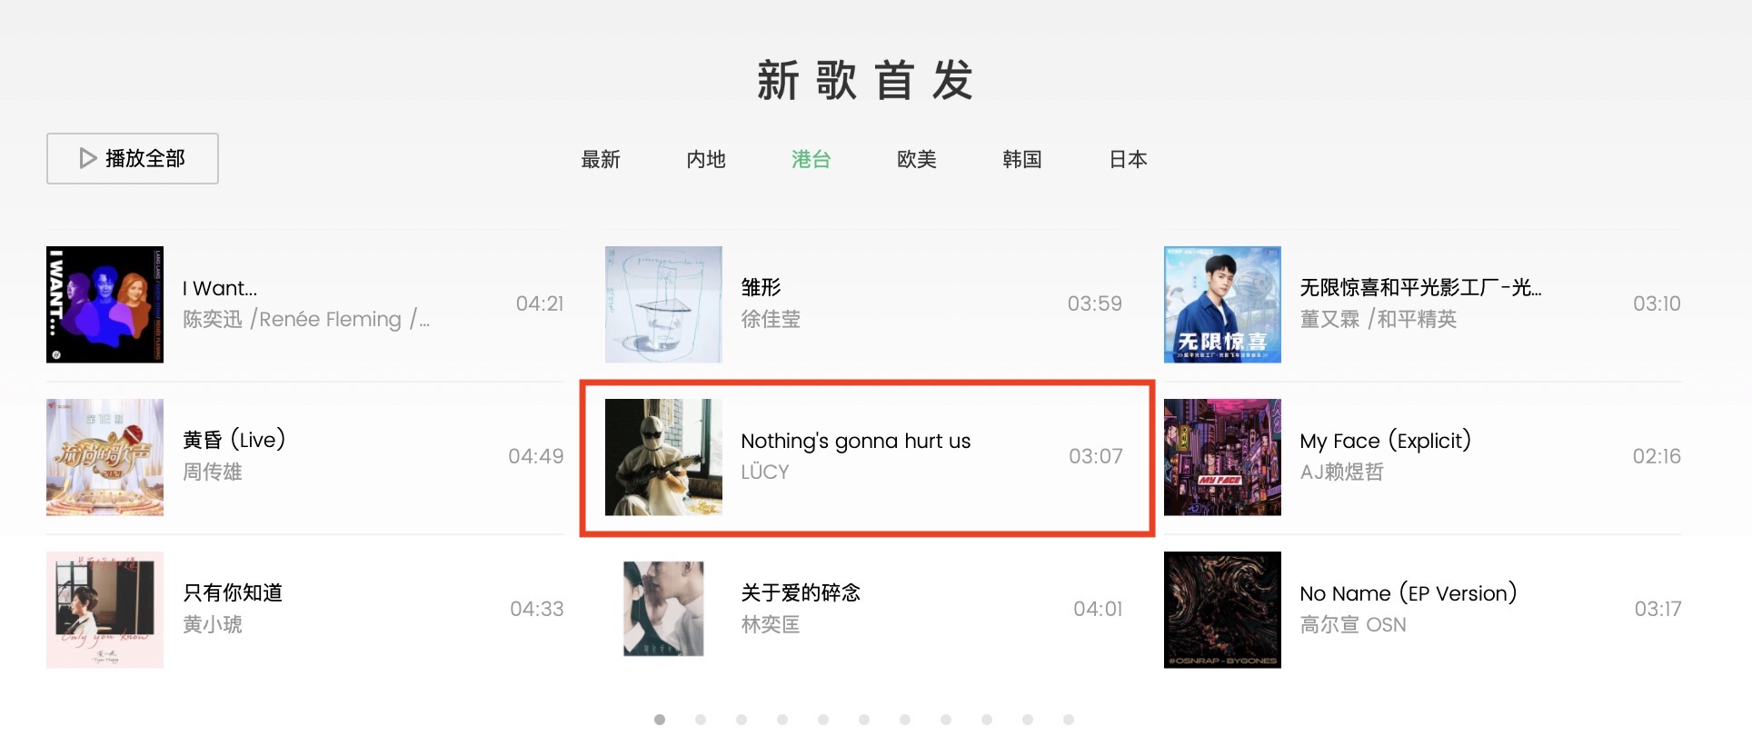Open the 只有你知道 album cover
1752x756 pixels.
[x=105, y=610]
